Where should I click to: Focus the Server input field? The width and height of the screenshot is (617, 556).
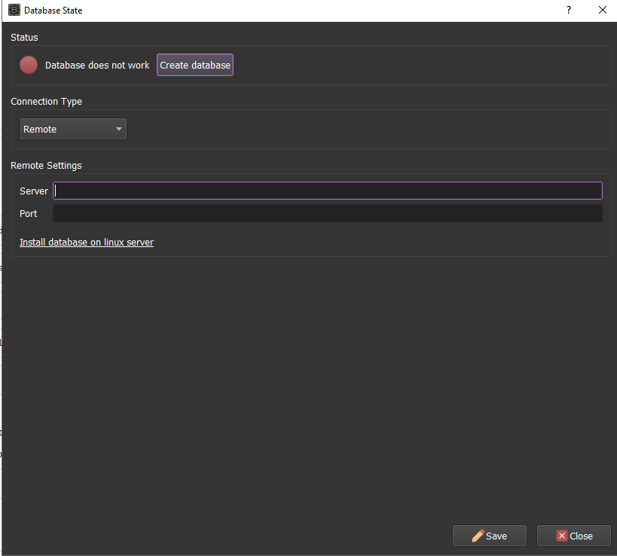pyautogui.click(x=327, y=191)
